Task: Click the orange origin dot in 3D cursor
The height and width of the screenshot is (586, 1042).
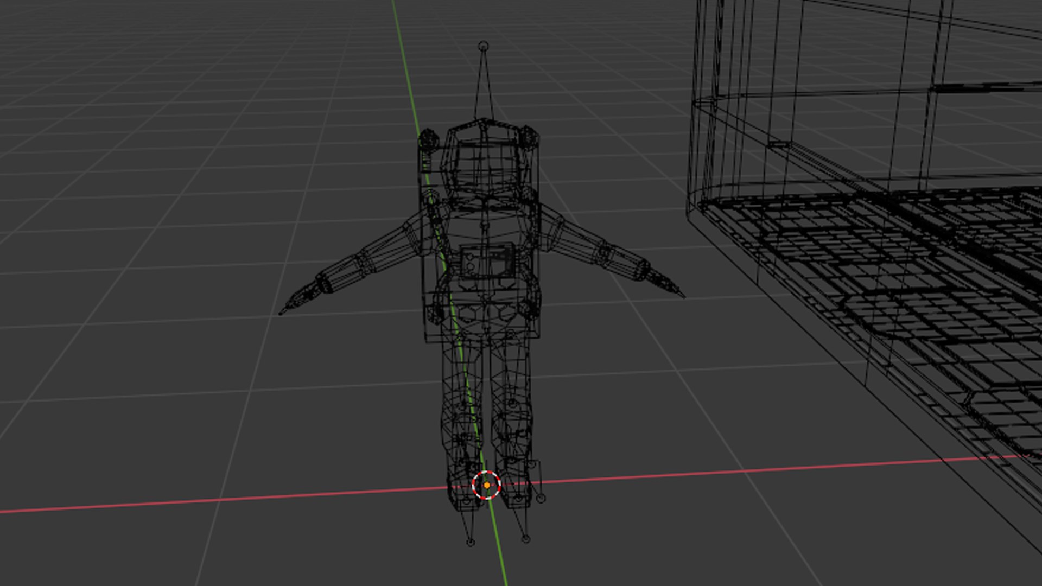Action: coord(487,485)
